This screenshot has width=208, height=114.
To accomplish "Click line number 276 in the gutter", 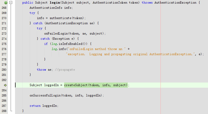I will pos(4,49).
